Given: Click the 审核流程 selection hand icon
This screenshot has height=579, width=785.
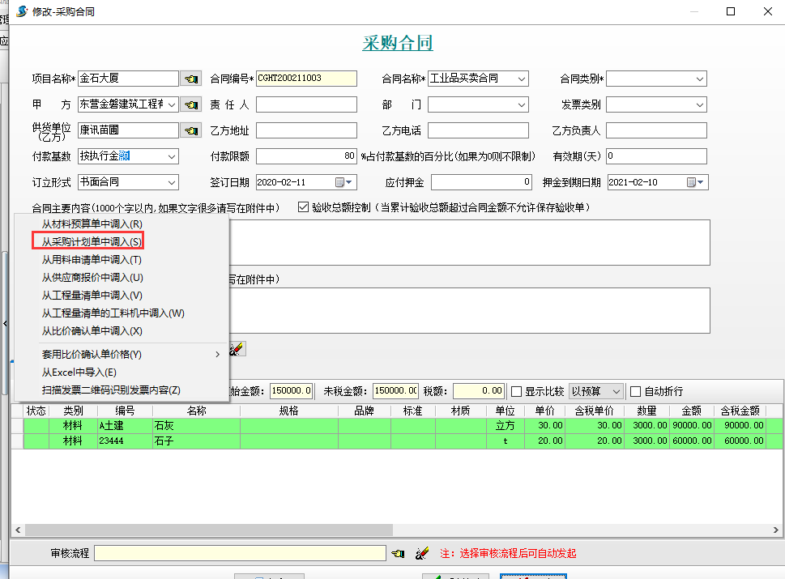Looking at the screenshot, I should point(397,554).
